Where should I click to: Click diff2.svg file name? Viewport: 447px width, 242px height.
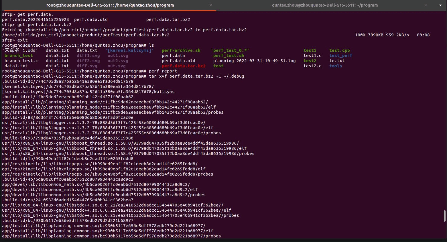point(88,61)
